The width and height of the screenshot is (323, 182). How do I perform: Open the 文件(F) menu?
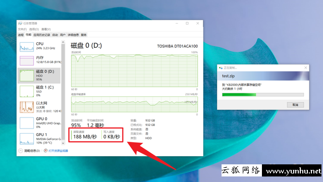22,29
